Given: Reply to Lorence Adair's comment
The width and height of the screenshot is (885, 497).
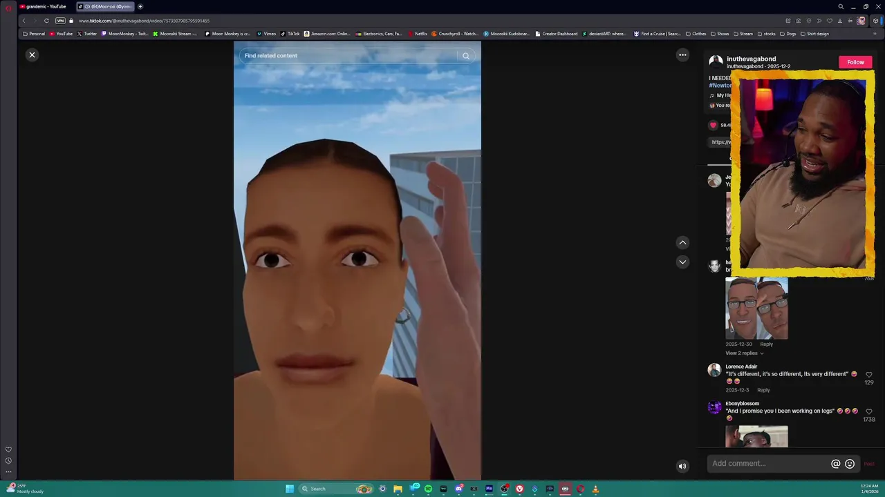Looking at the screenshot, I should click(763, 390).
